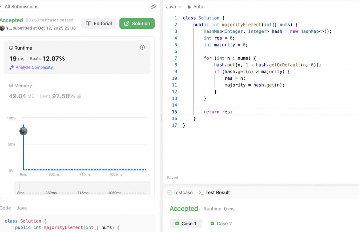Open the Java language dropdown
This screenshot has height=232, width=359.
click(x=174, y=7)
